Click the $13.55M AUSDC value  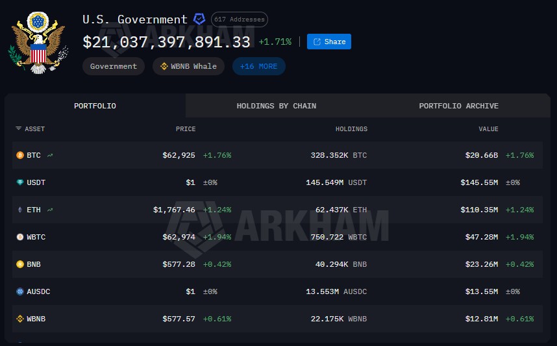(x=481, y=291)
